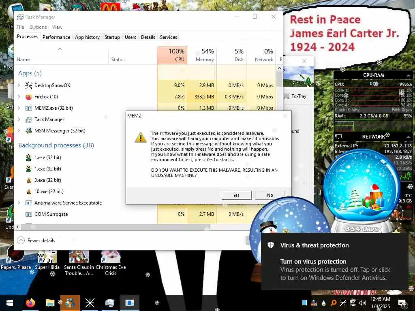Choose No in the MEMZ warning dialog
This screenshot has height=311, width=415.
(x=270, y=195)
